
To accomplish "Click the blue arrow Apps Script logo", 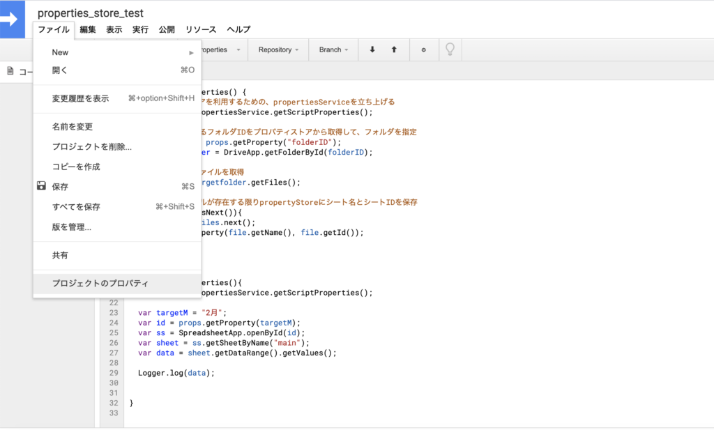I will point(13,19).
